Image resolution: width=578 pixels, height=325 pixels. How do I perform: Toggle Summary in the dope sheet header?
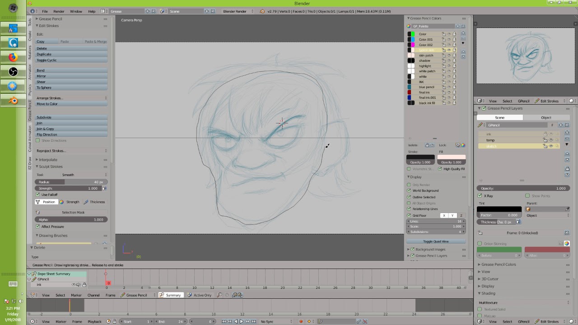pos(170,295)
